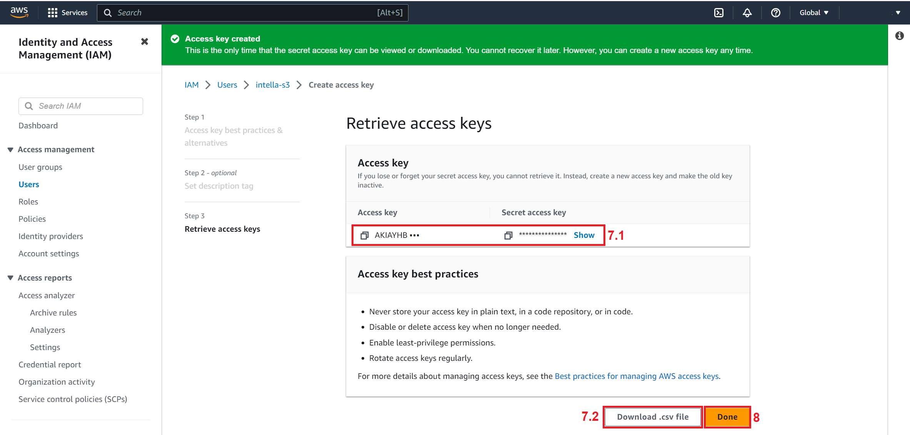This screenshot has height=435, width=910.
Task: Select Users in the sidebar
Action: [29, 184]
